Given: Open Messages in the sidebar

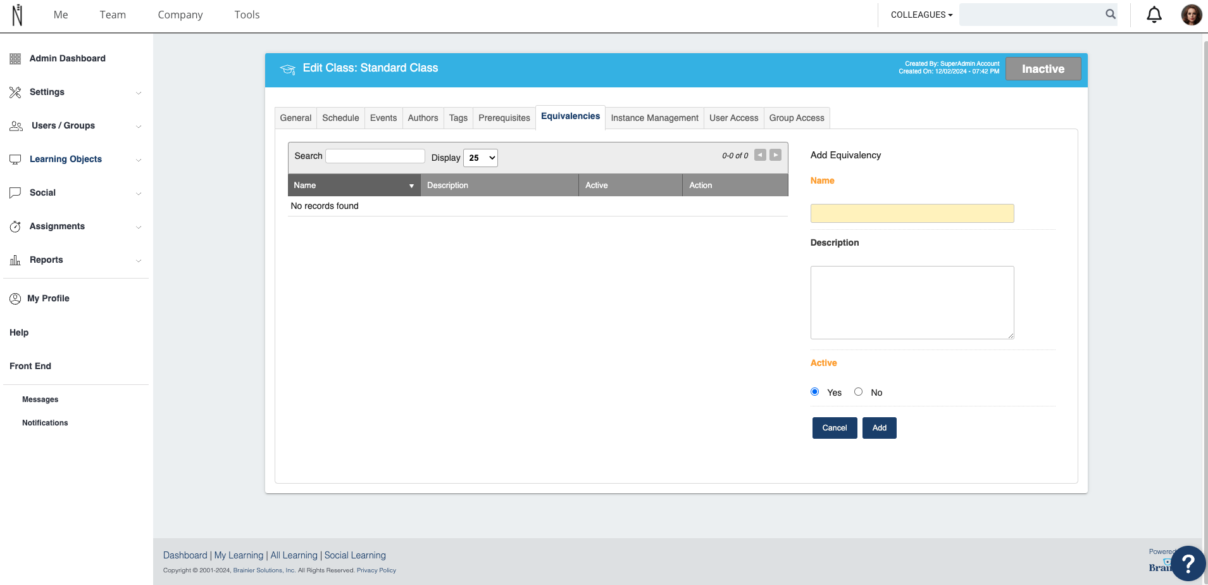Looking at the screenshot, I should pos(40,399).
